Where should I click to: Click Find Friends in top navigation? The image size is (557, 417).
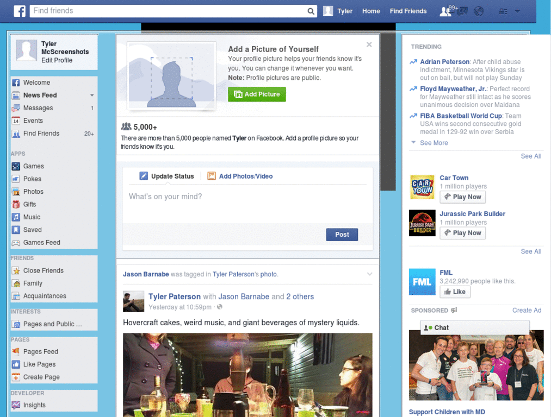(x=408, y=11)
